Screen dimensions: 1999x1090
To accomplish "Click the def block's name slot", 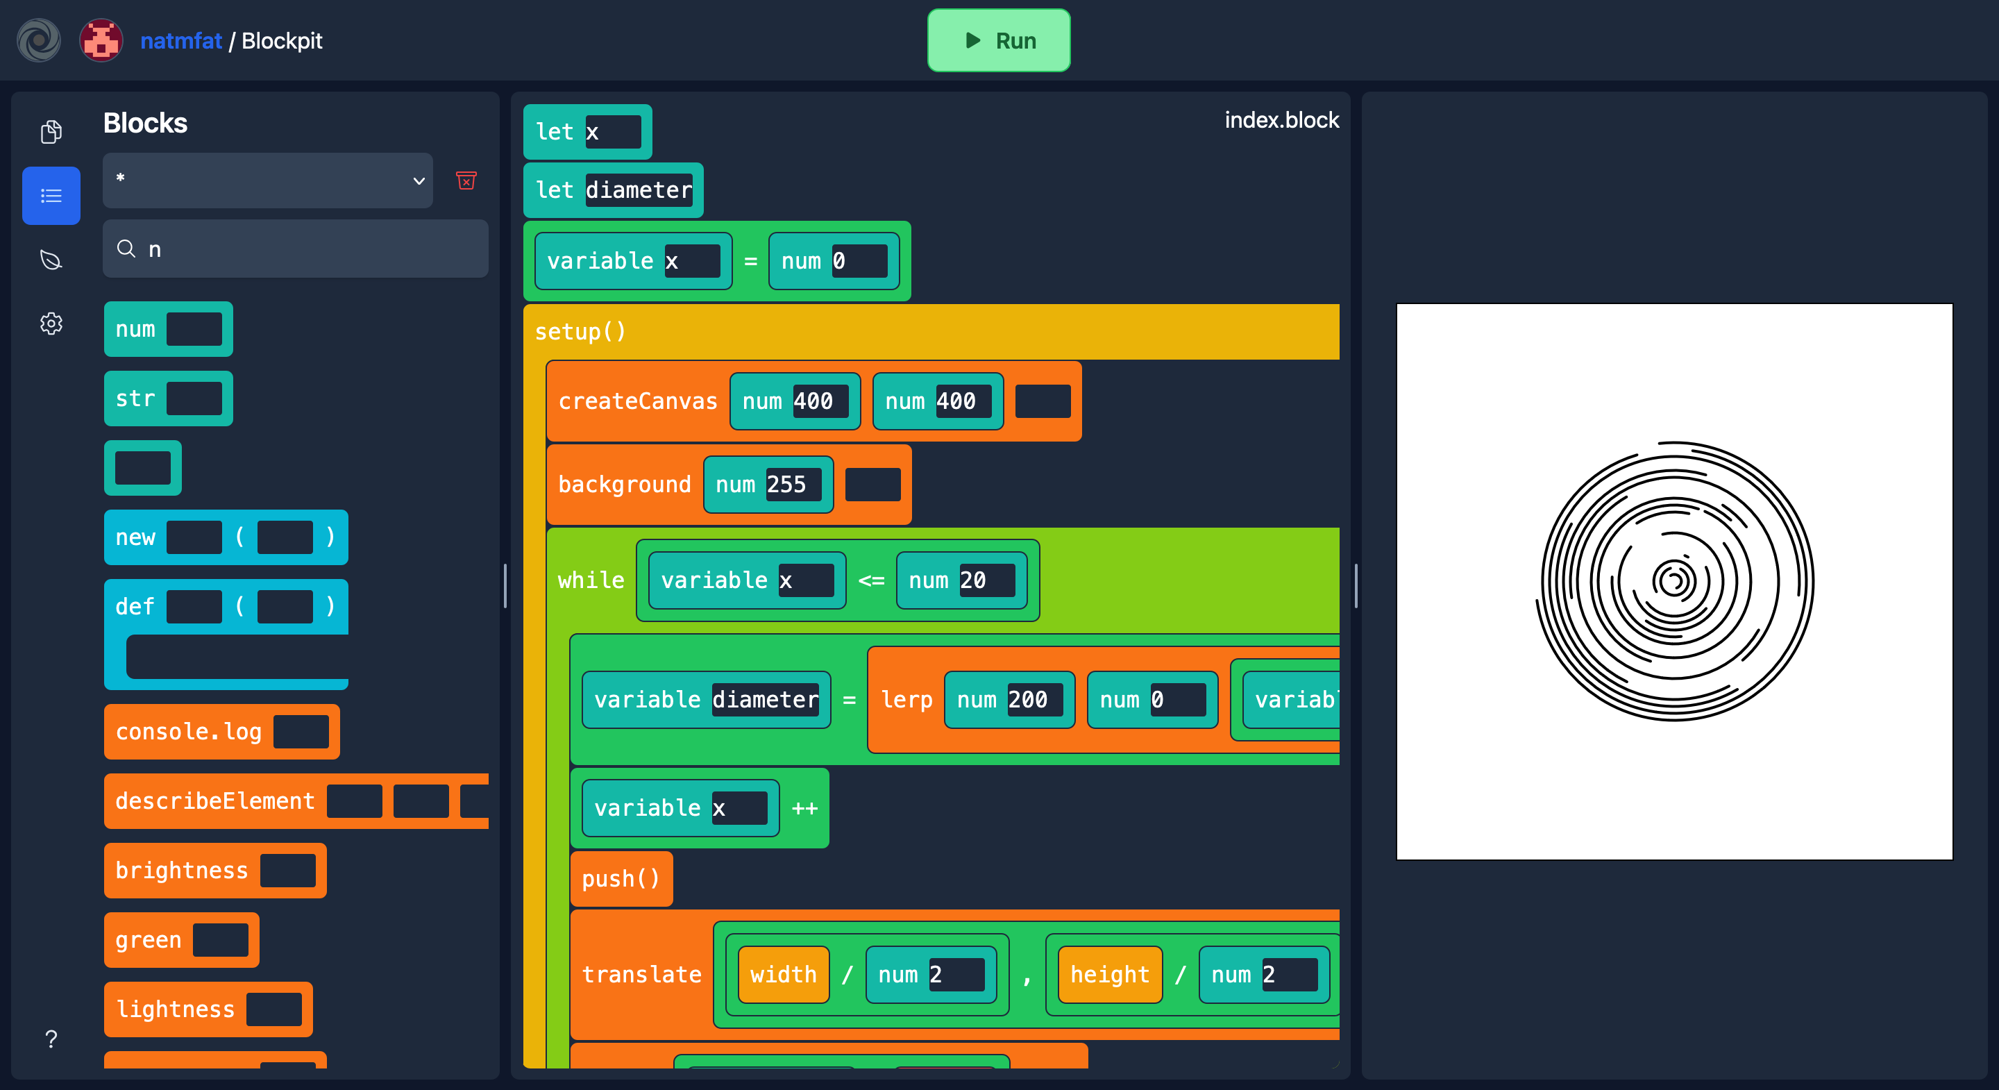I will pyautogui.click(x=195, y=606).
